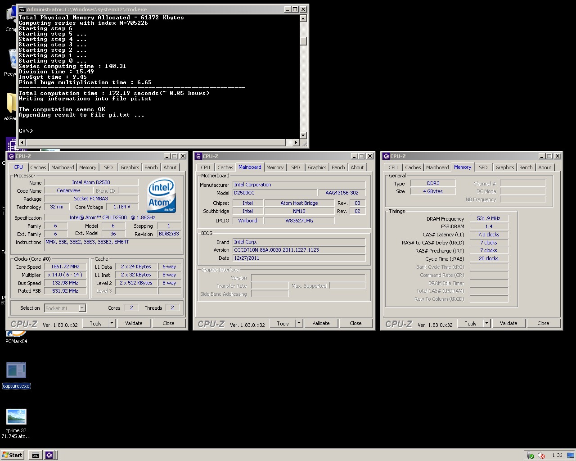Click Validate in the CPU window
576x461 pixels.
coord(134,323)
